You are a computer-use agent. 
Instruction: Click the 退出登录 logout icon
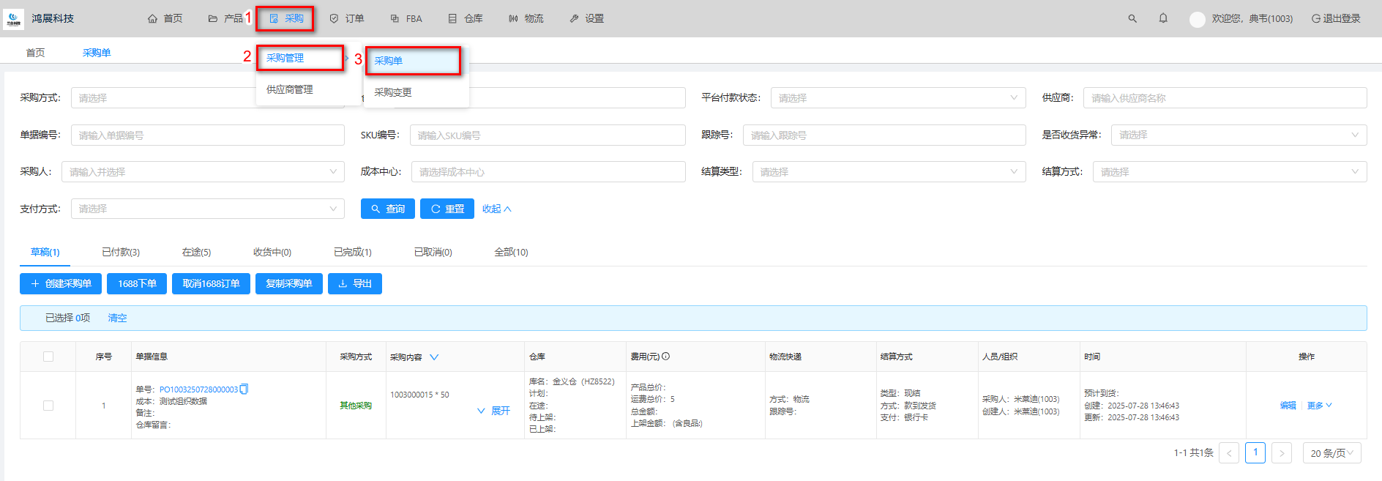tap(1315, 19)
